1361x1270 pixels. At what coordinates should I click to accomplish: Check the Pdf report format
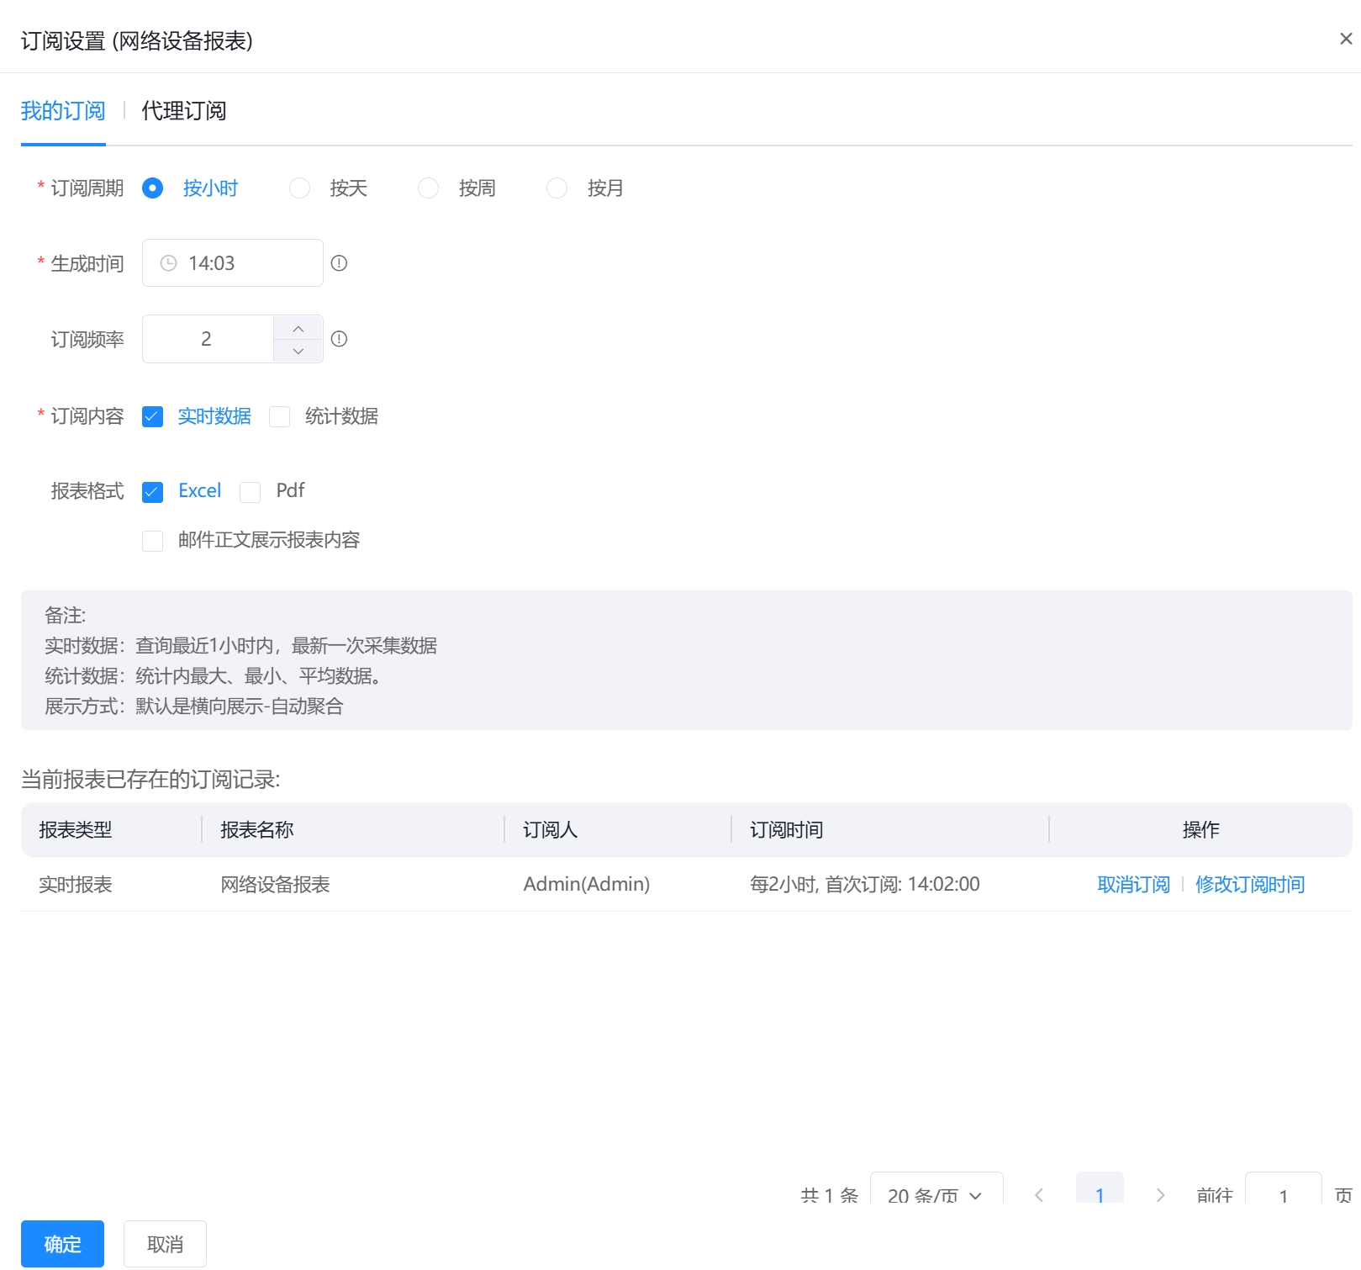coord(250,492)
